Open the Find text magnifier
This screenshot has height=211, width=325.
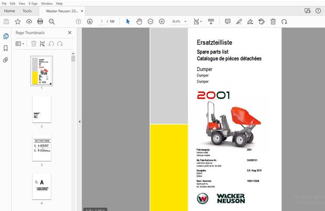[x=51, y=21]
